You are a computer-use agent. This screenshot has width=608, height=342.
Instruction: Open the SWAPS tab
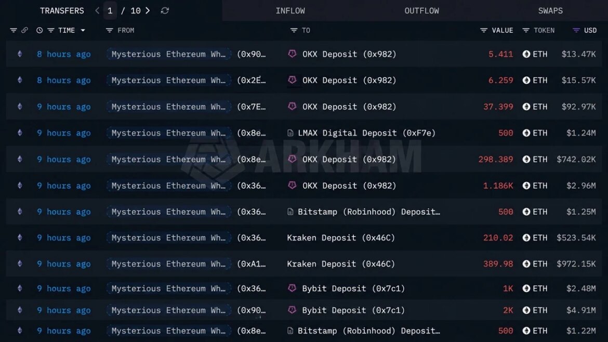click(x=550, y=11)
